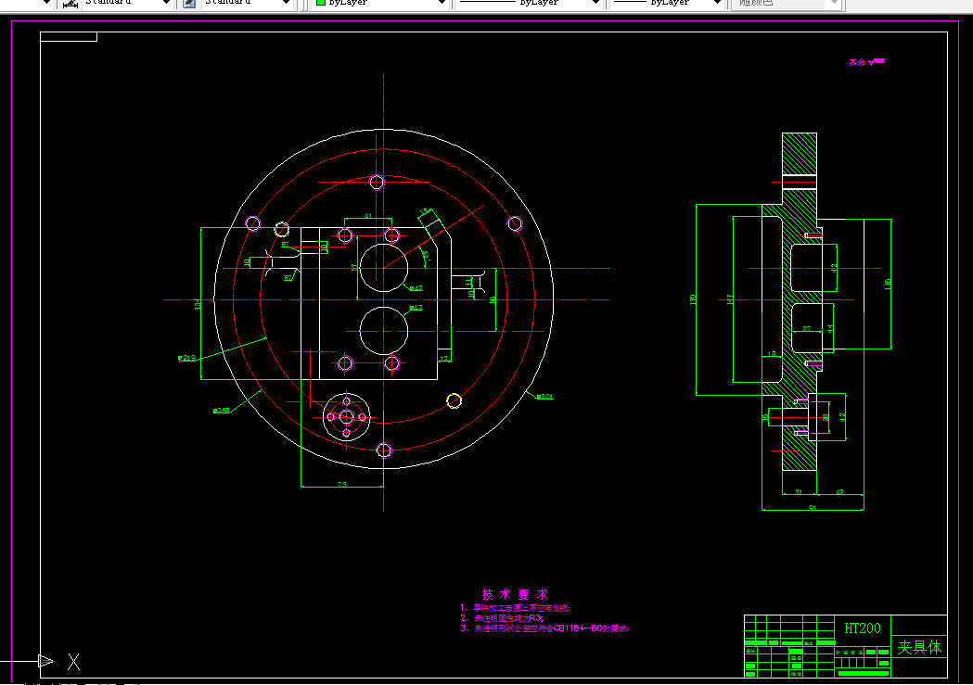Screen dimensions: 973x685
Task: Select the ø258 diameter dimension text
Action: point(222,411)
